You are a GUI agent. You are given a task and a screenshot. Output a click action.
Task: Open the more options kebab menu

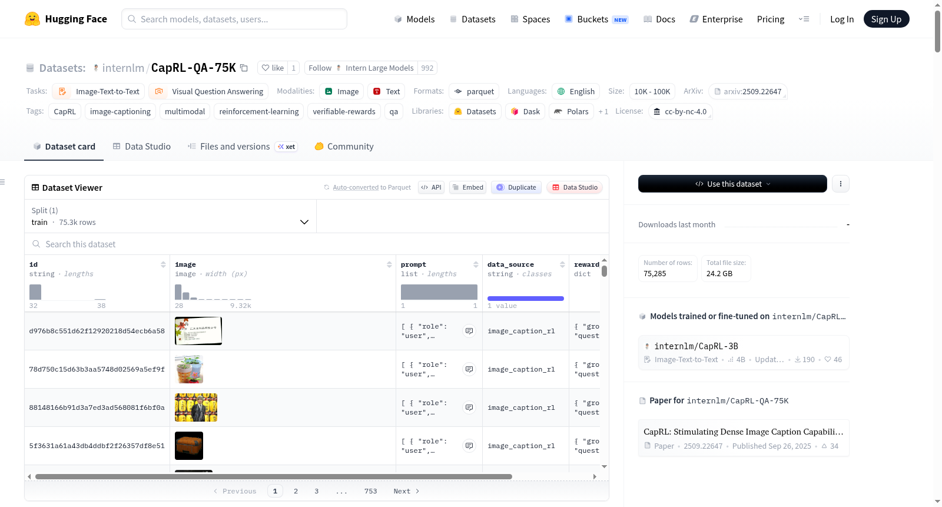click(841, 184)
